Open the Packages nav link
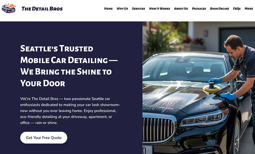Image resolution: width=255 pixels, height=154 pixels. coord(199,9)
